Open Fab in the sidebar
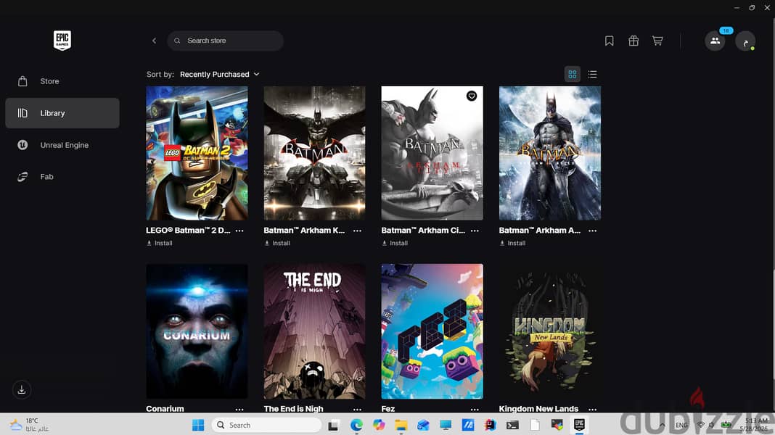The image size is (775, 435). pyautogui.click(x=62, y=177)
